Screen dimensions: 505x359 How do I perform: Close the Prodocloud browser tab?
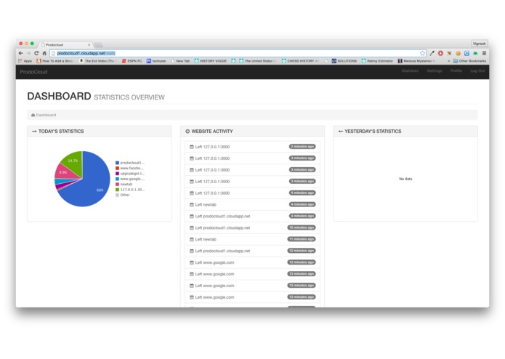click(x=89, y=45)
